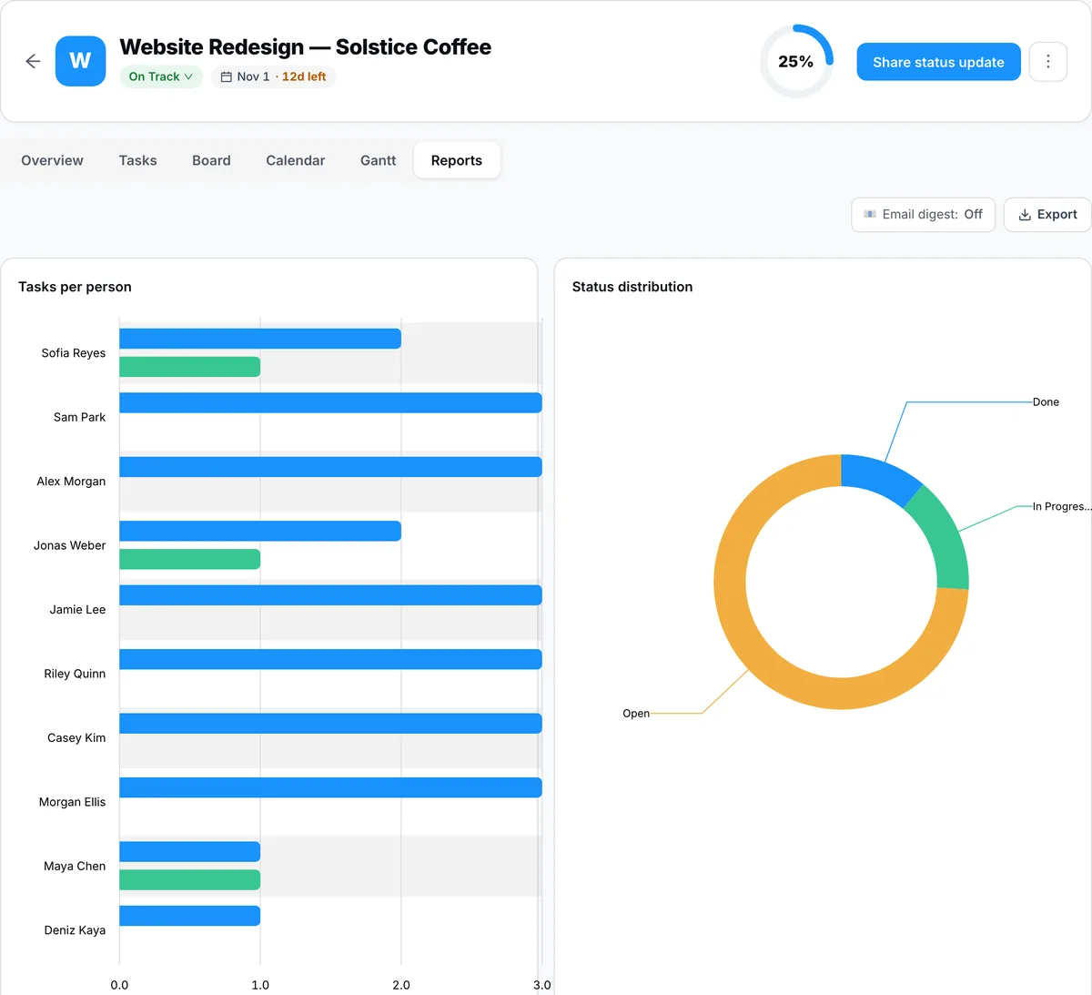The width and height of the screenshot is (1092, 995).
Task: Click Sam Park's blue bar
Action: point(330,402)
